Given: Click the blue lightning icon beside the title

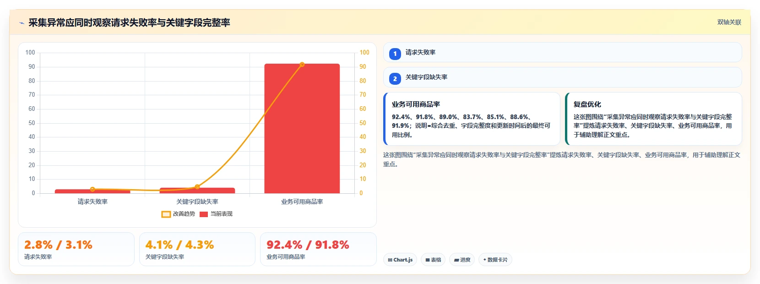Looking at the screenshot, I should pyautogui.click(x=22, y=23).
